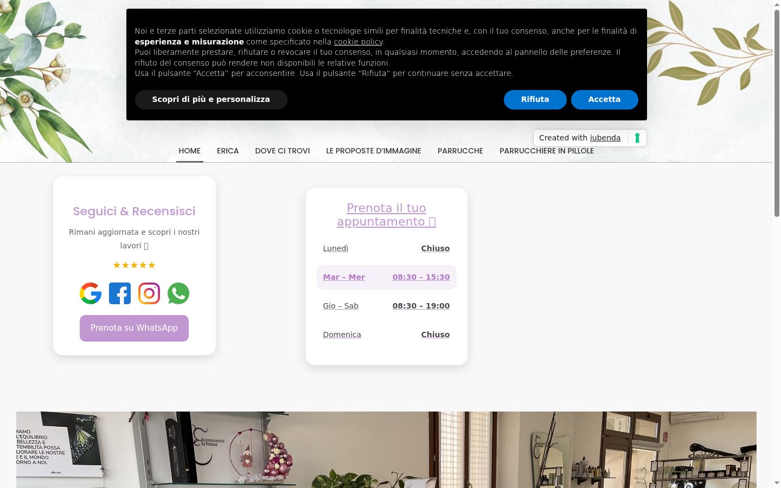
Task: Open the ERICA menu item
Action: (x=228, y=151)
